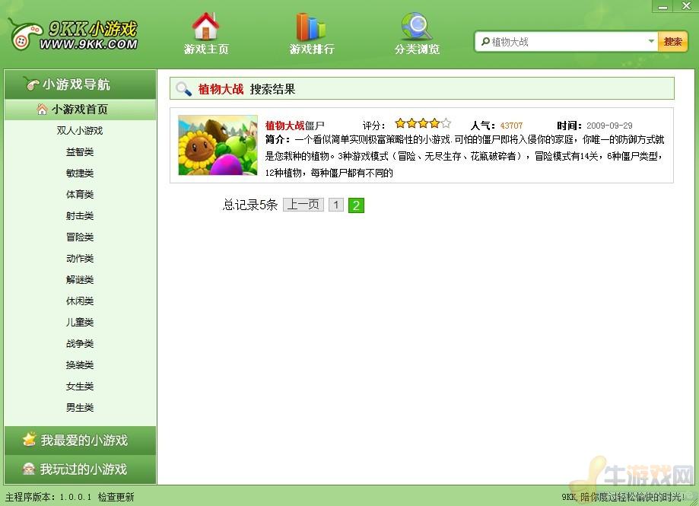Viewport: 699px width, 506px height.
Task: Expand the search history dropdown arrow
Action: [651, 41]
